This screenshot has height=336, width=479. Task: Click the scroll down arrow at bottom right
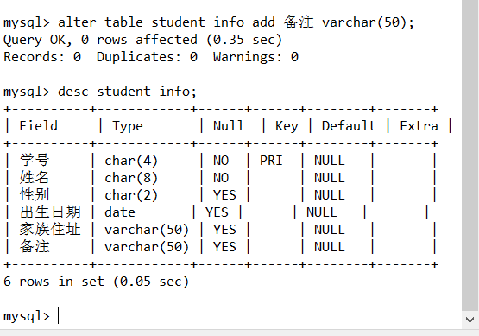[470, 320]
